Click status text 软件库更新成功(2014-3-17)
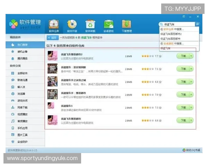This screenshot has height=167, width=208. click(x=23, y=150)
